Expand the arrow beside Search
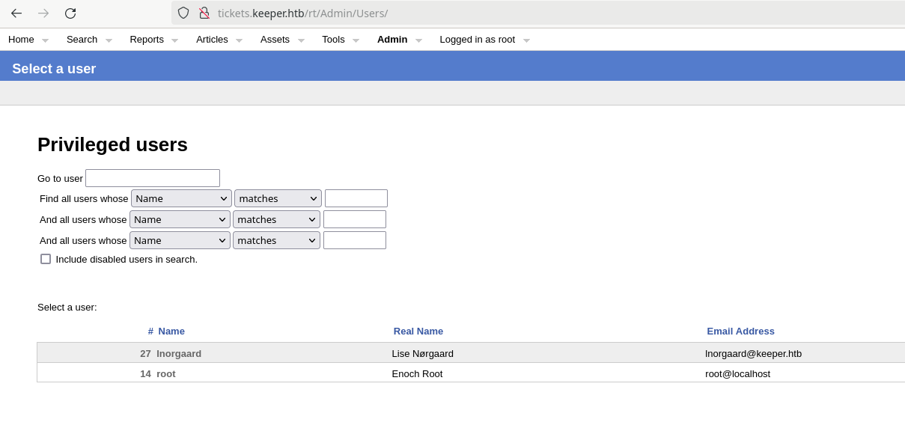Image resolution: width=905 pixels, height=440 pixels. point(109,40)
